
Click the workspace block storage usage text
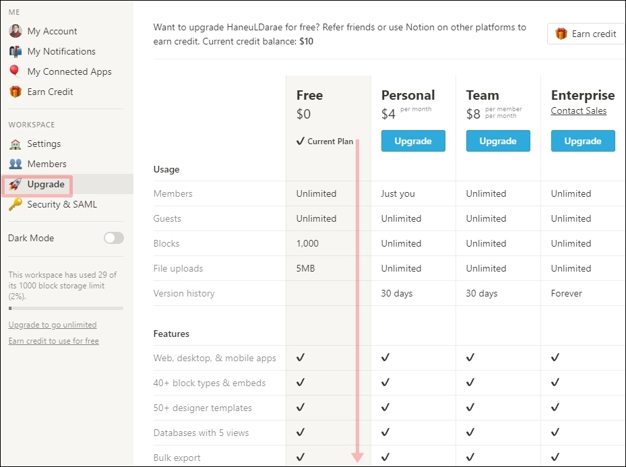click(x=62, y=286)
